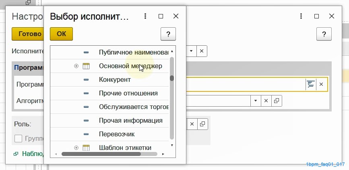
Task: Toggle the Групп checkbox under Роль
Action: pos(18,139)
